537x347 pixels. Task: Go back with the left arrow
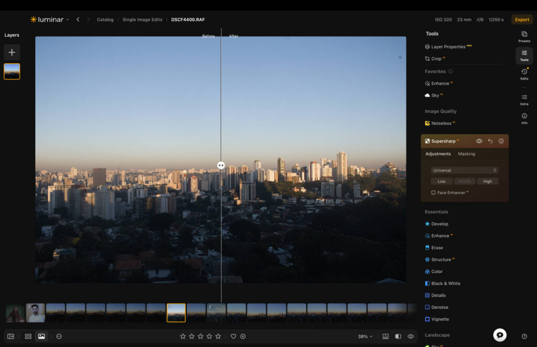click(78, 19)
